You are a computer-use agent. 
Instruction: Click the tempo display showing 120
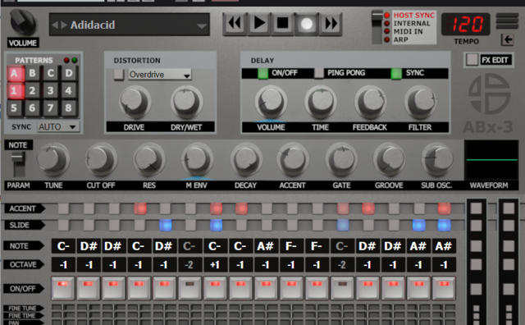click(466, 25)
